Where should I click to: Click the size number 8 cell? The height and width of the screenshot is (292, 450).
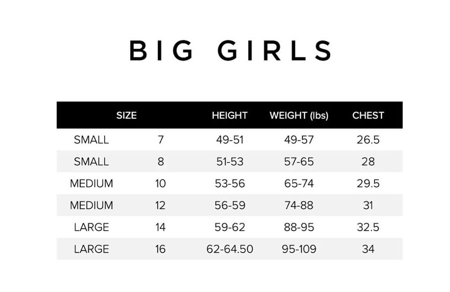(x=161, y=162)
